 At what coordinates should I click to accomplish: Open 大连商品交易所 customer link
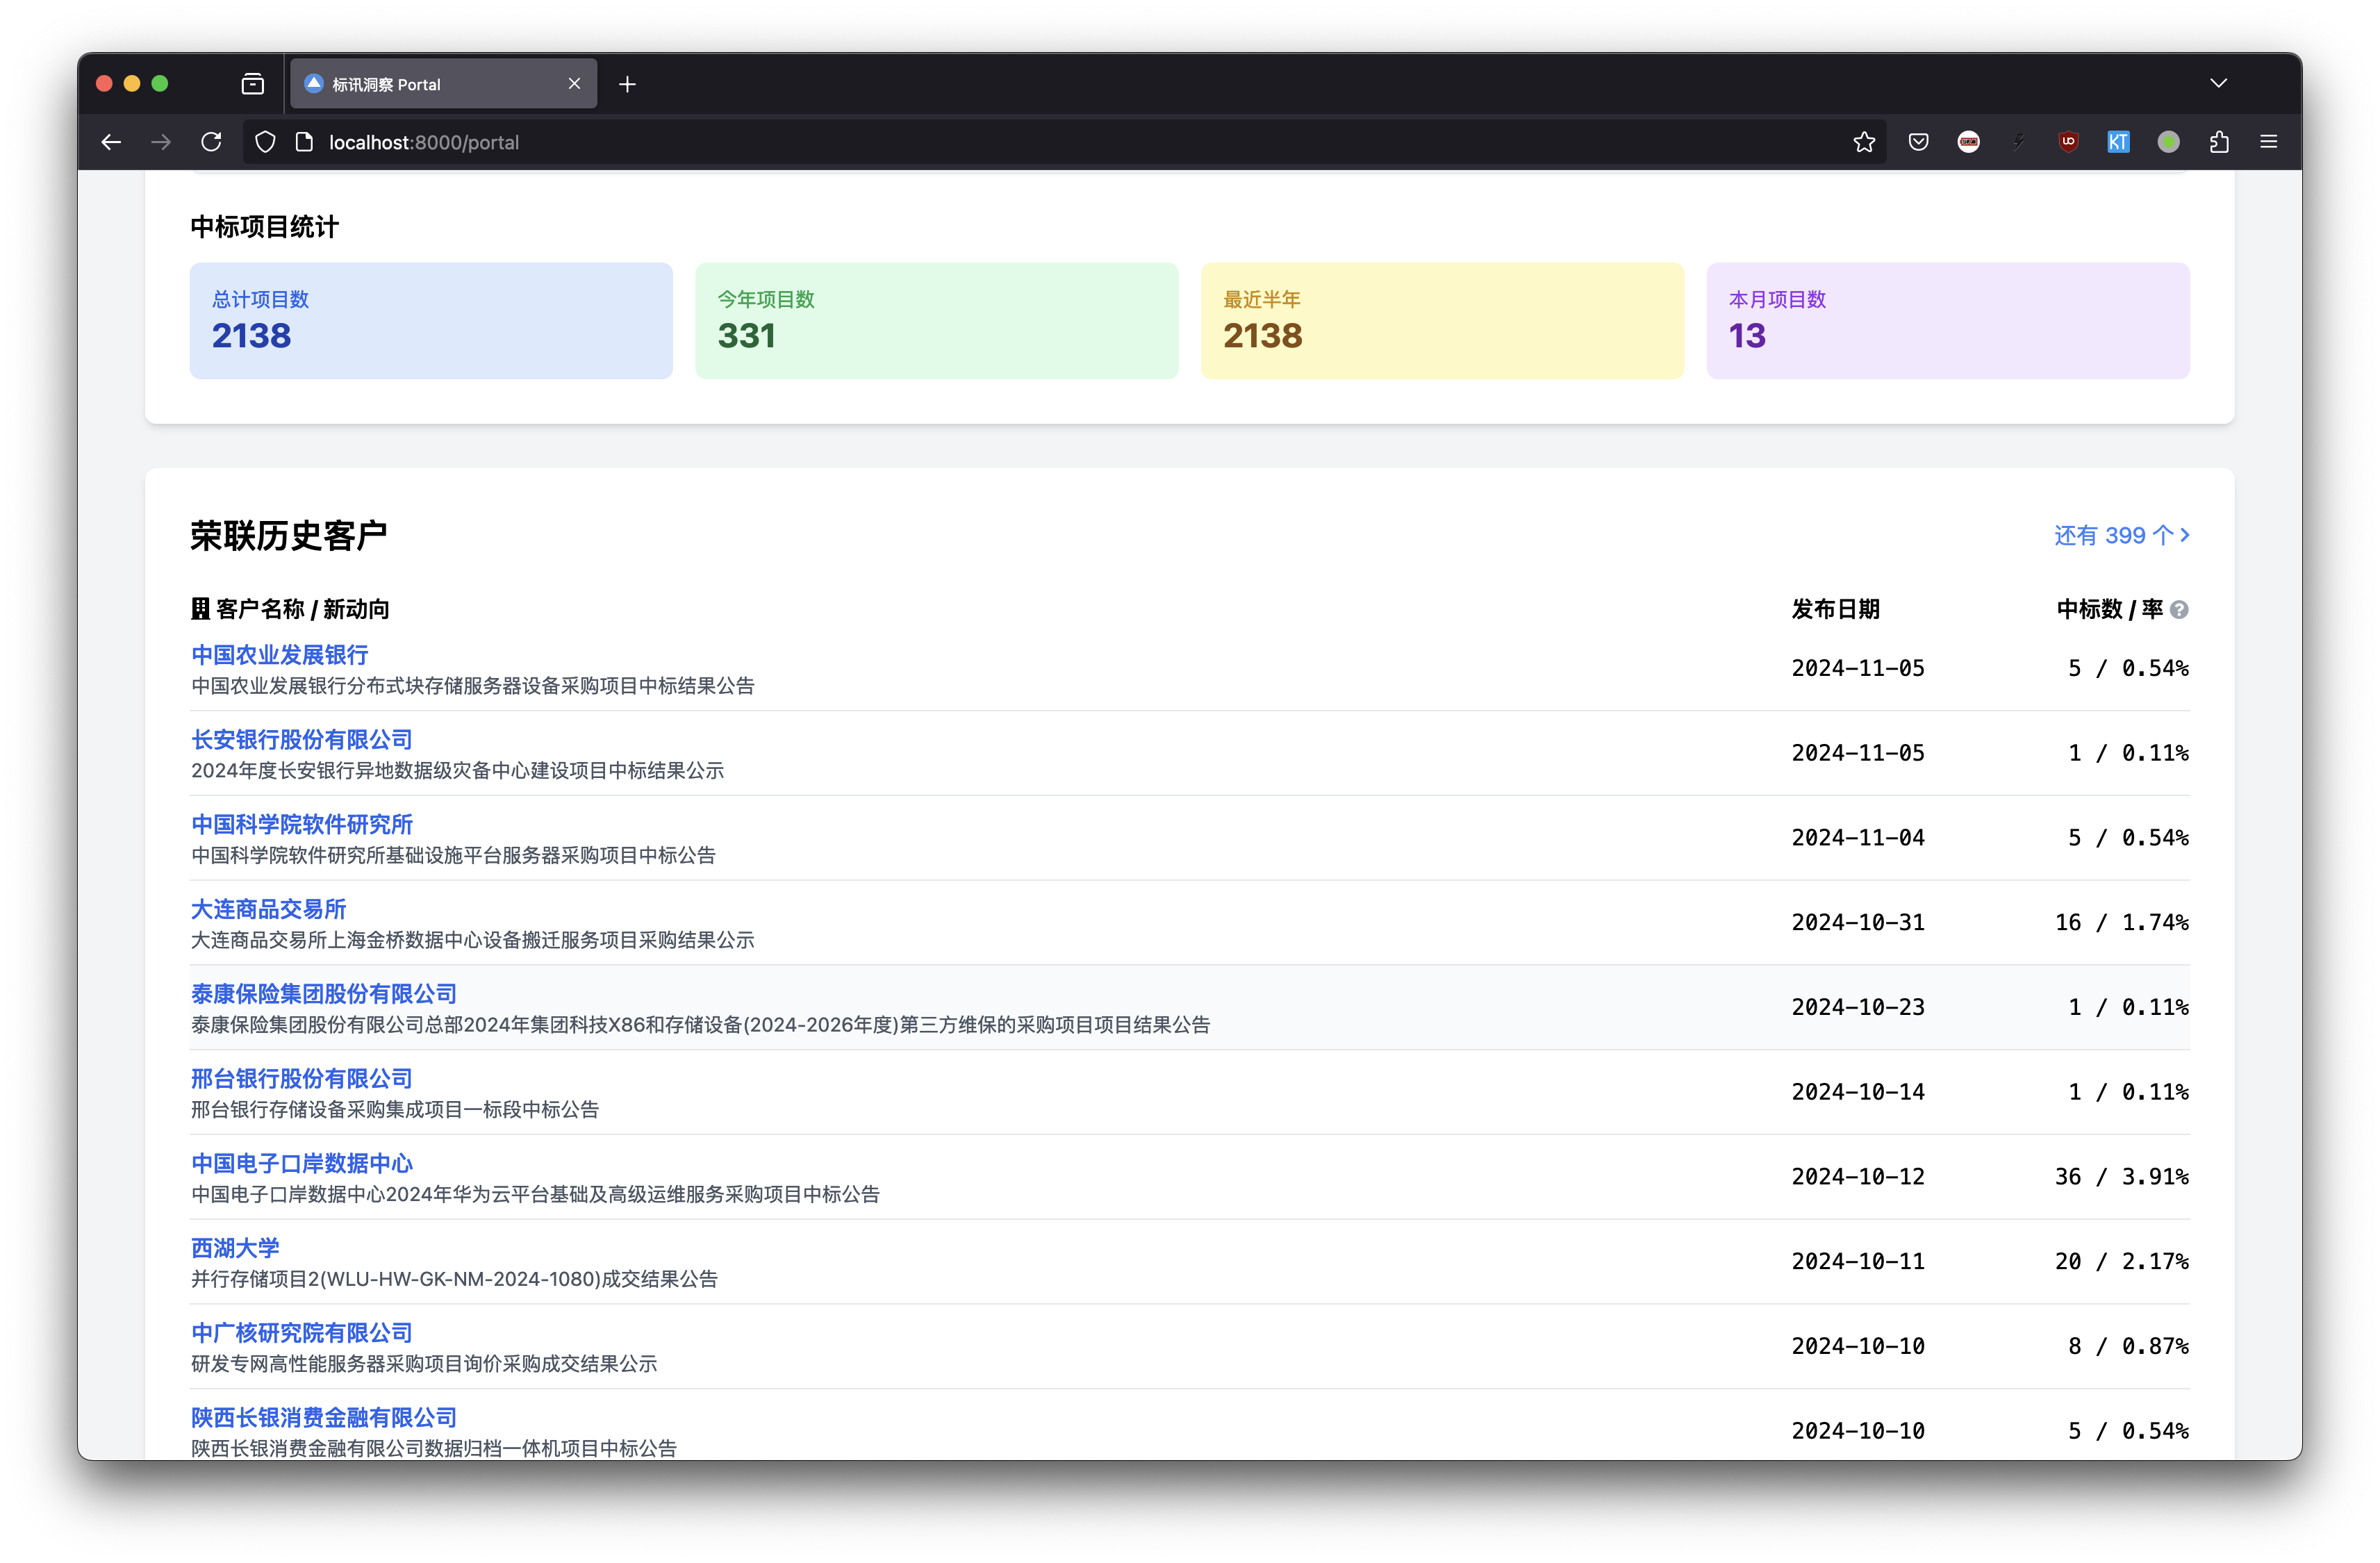pyautogui.click(x=268, y=909)
